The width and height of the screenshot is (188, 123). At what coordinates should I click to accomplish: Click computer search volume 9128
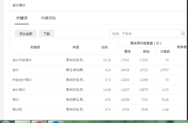[165, 100]
